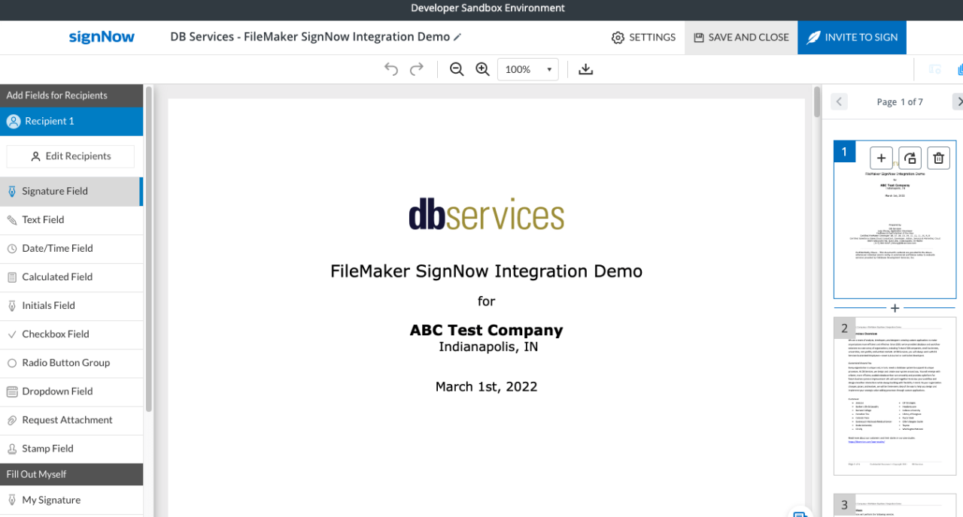Edit the document title with the pencil icon
Screen dimensions: 963x517
(x=457, y=37)
